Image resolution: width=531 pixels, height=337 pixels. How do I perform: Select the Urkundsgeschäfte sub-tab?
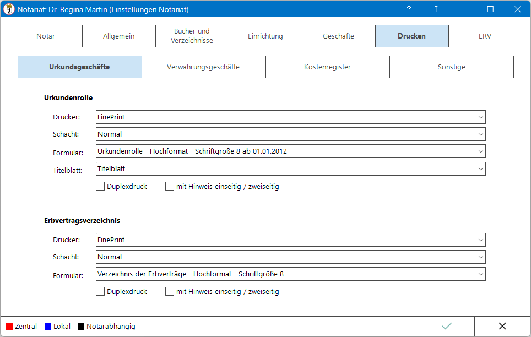[79, 67]
